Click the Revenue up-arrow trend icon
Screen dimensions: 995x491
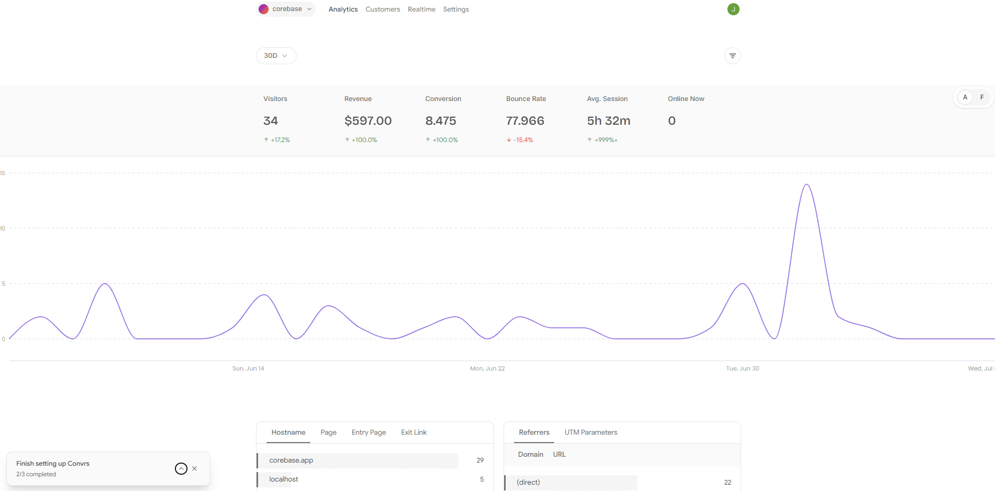pos(347,140)
